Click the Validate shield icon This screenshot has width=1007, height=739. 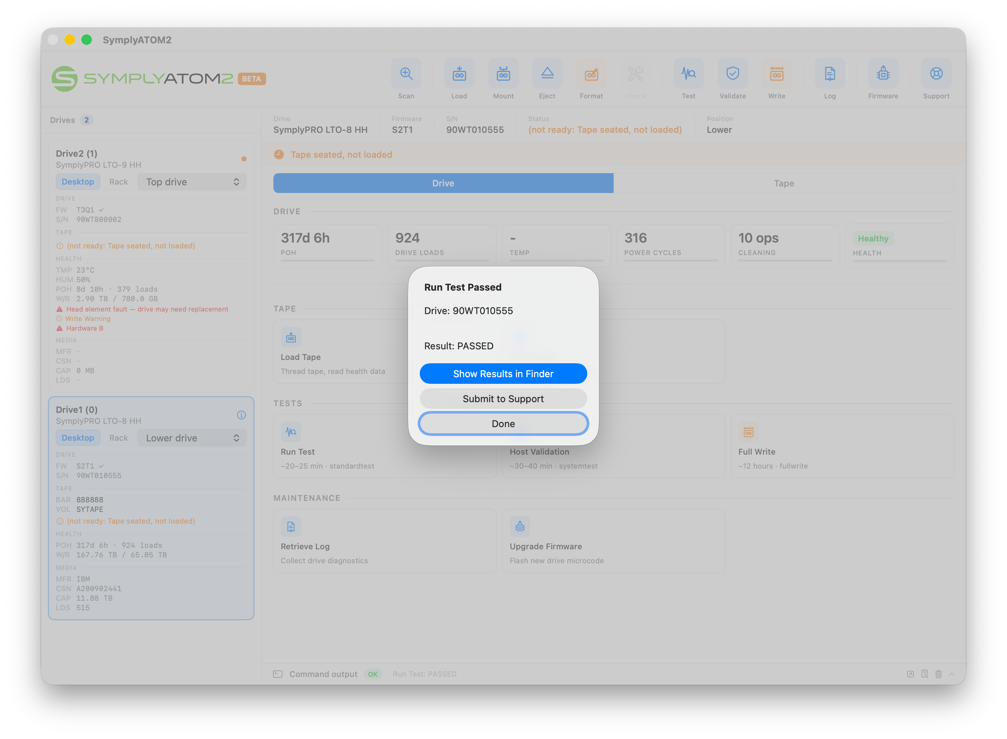733,74
